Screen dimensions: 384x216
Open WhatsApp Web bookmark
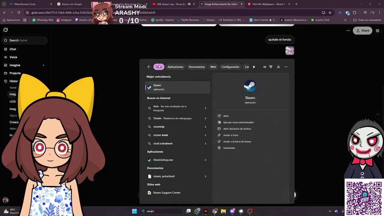point(43,20)
